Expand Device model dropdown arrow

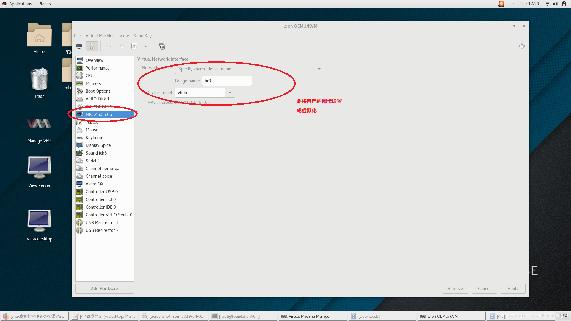pos(230,93)
